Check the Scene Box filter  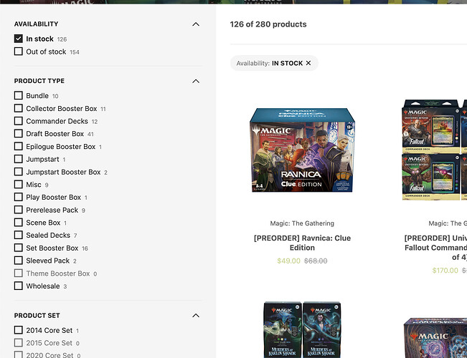19,223
